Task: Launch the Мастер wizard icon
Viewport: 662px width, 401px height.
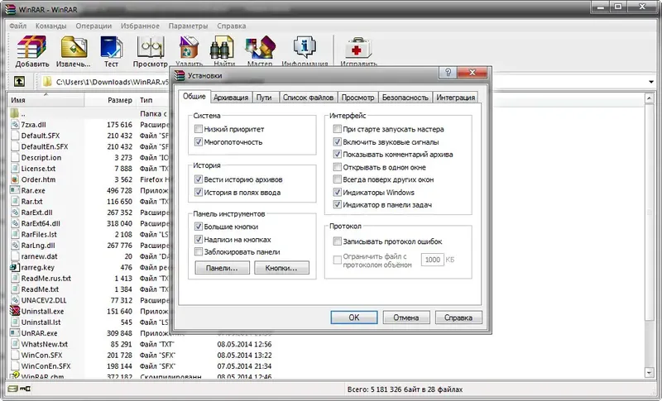Action: [260, 47]
